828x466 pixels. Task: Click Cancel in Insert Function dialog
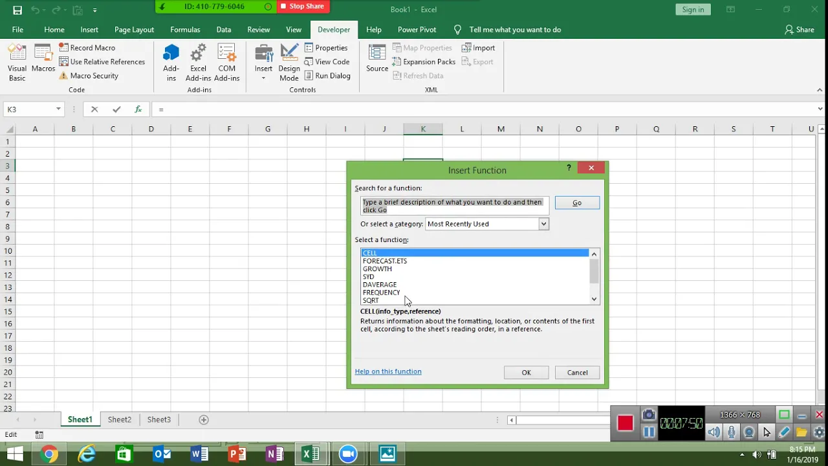(577, 372)
